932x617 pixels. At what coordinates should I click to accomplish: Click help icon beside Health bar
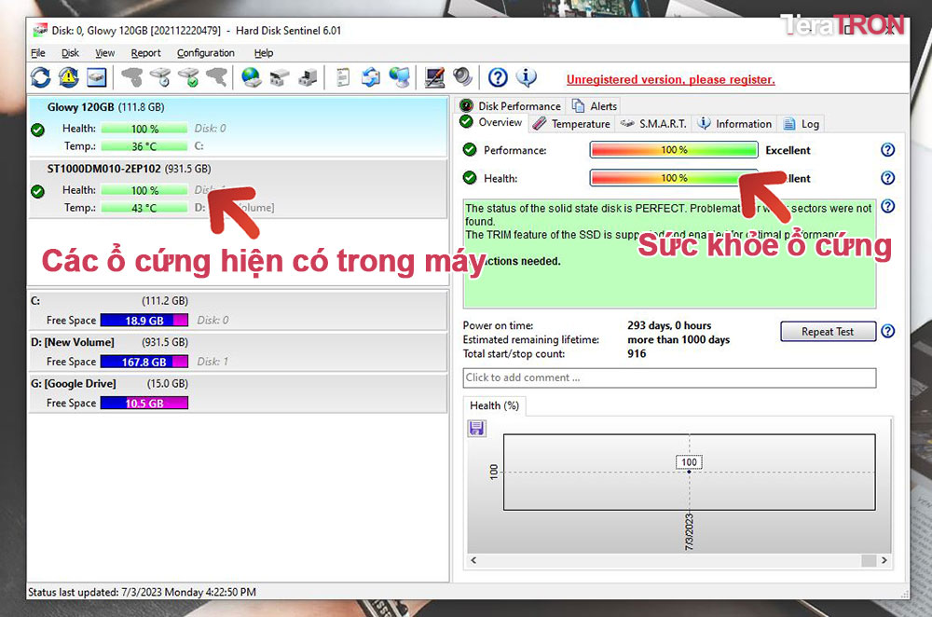(887, 178)
